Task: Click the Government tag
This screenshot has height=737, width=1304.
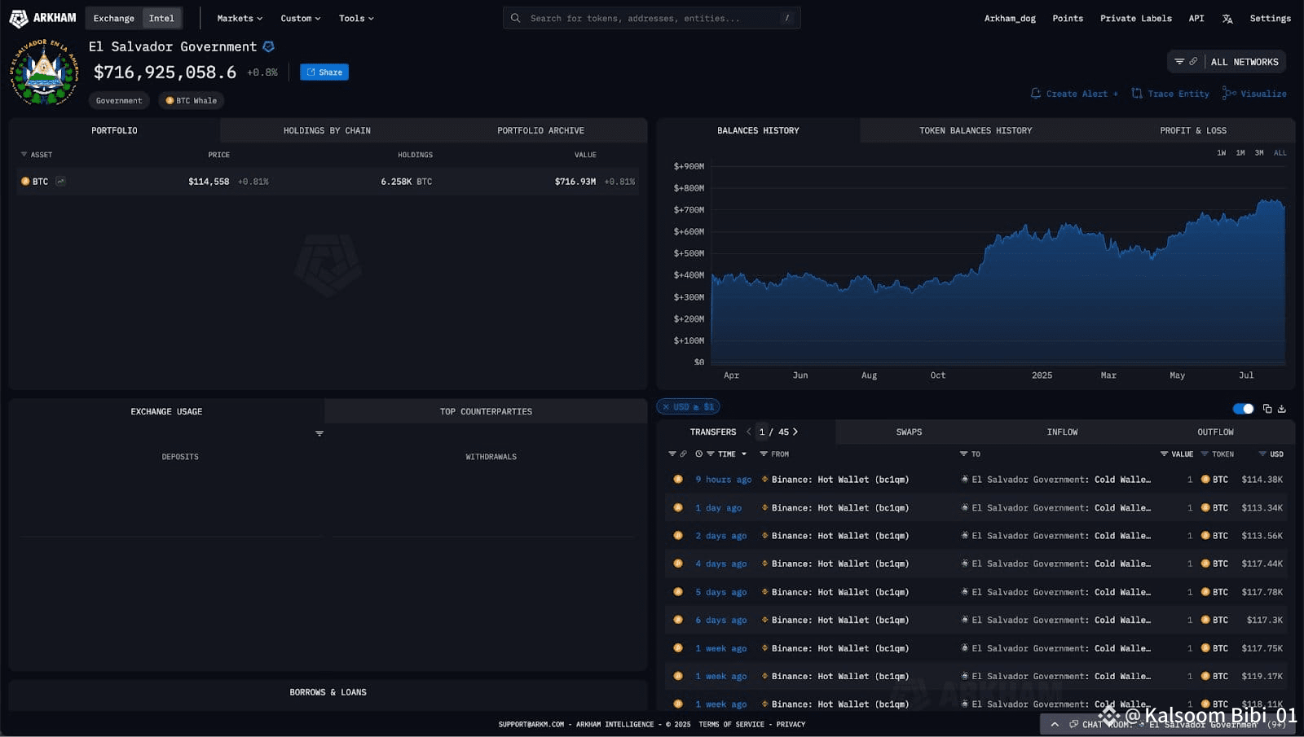Action: (x=119, y=101)
